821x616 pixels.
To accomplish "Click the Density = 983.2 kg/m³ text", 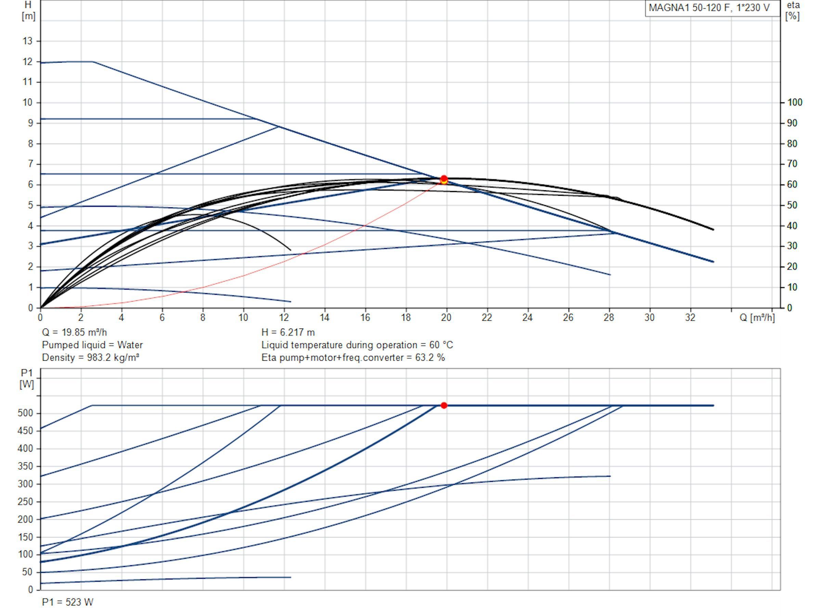I will coord(91,357).
